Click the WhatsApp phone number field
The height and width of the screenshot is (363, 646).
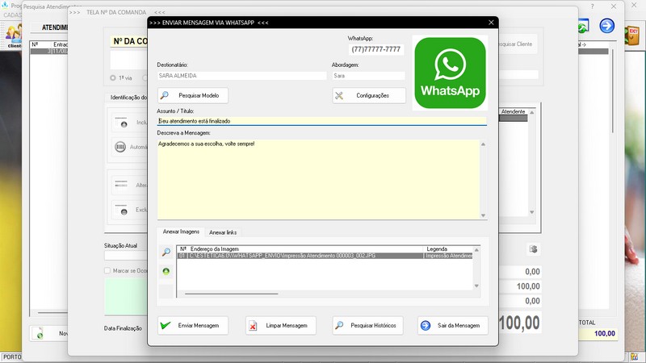tap(375, 49)
